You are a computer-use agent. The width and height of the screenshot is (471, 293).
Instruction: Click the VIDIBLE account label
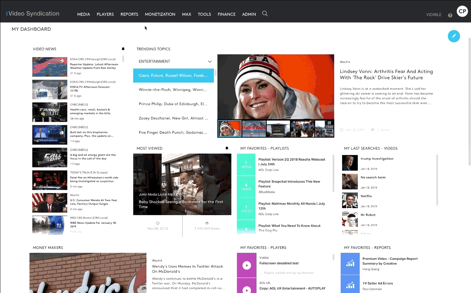pyautogui.click(x=434, y=15)
